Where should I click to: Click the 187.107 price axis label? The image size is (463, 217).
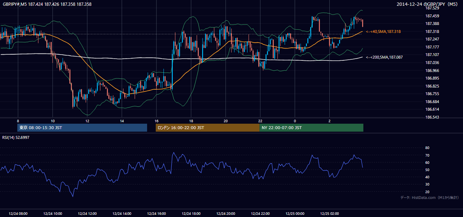point(432,55)
